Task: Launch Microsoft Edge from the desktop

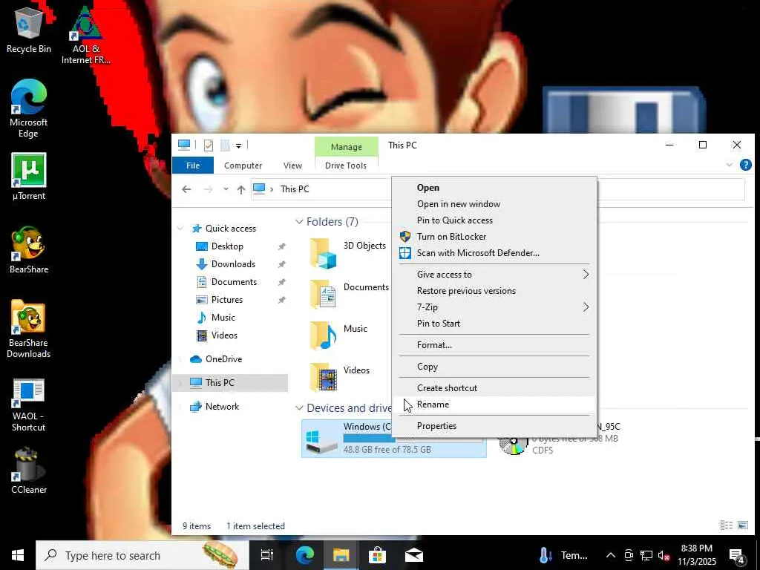Action: click(29, 108)
